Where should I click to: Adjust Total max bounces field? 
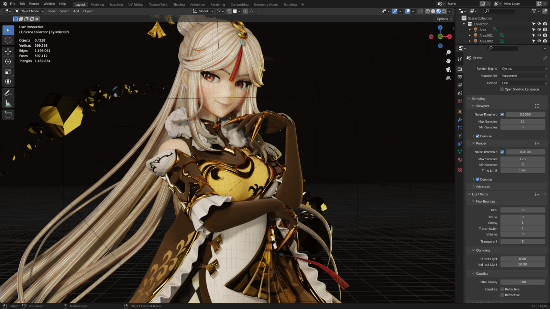point(522,210)
